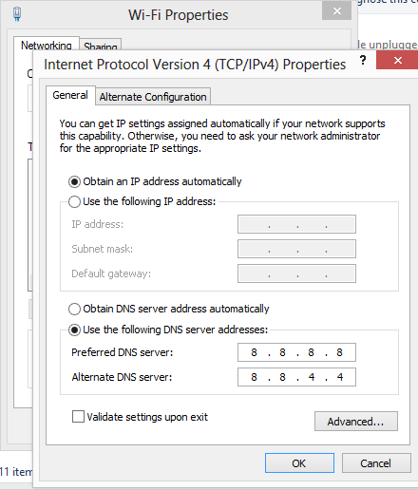
Task: Cancel the IPv4 properties dialog
Action: pos(376,463)
